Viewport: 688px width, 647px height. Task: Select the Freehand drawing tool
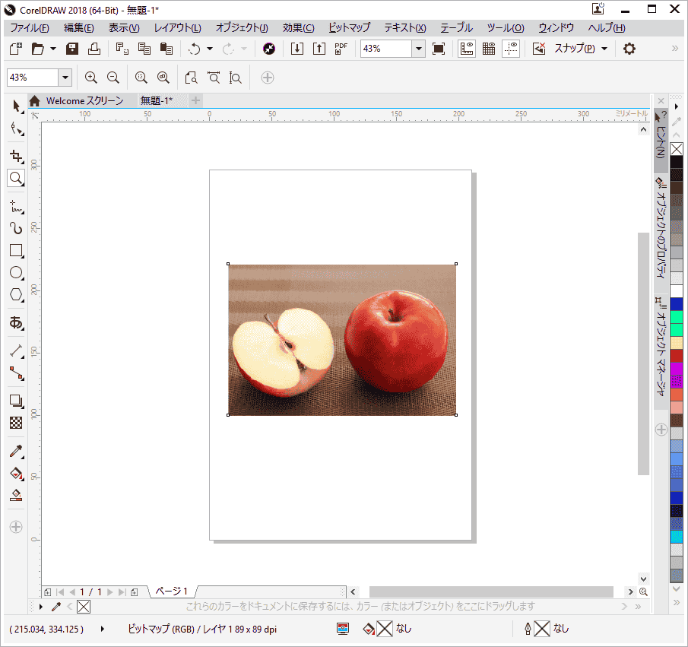(x=16, y=206)
